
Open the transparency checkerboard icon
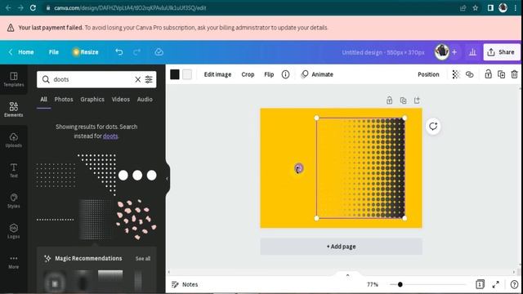[x=456, y=74]
